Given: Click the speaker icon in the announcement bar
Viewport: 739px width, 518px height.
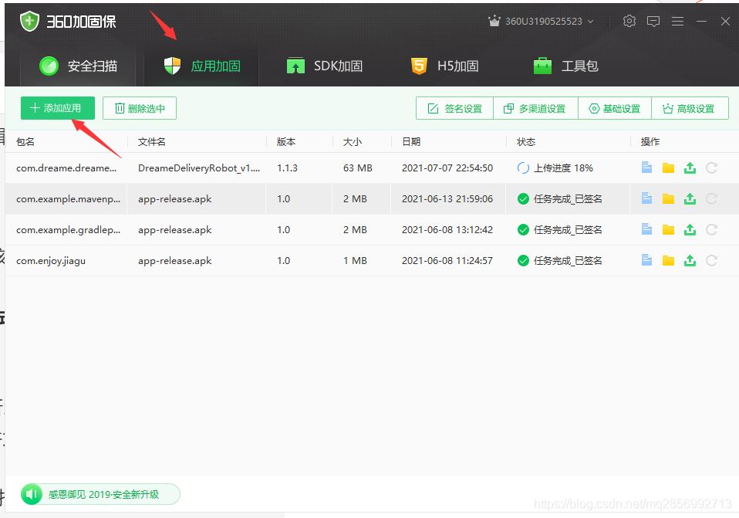Looking at the screenshot, I should (x=32, y=494).
